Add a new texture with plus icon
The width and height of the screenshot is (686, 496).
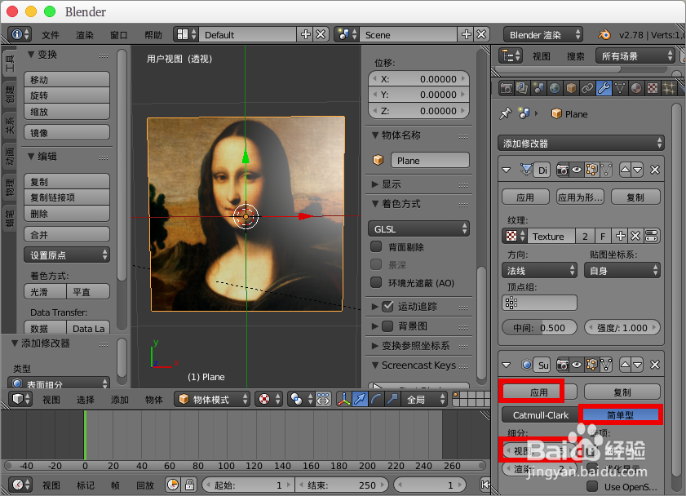click(x=621, y=237)
